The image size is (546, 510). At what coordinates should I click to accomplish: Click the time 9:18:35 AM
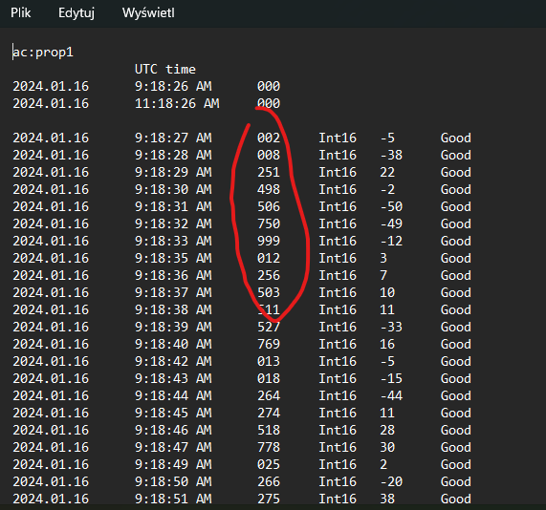(173, 258)
